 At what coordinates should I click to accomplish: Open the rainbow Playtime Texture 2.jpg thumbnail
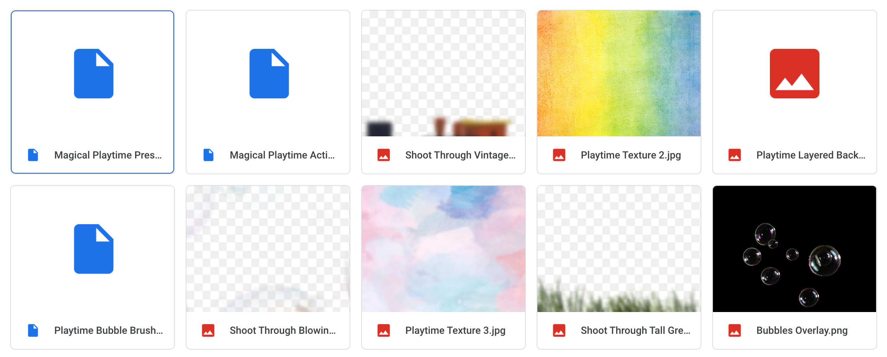[618, 74]
